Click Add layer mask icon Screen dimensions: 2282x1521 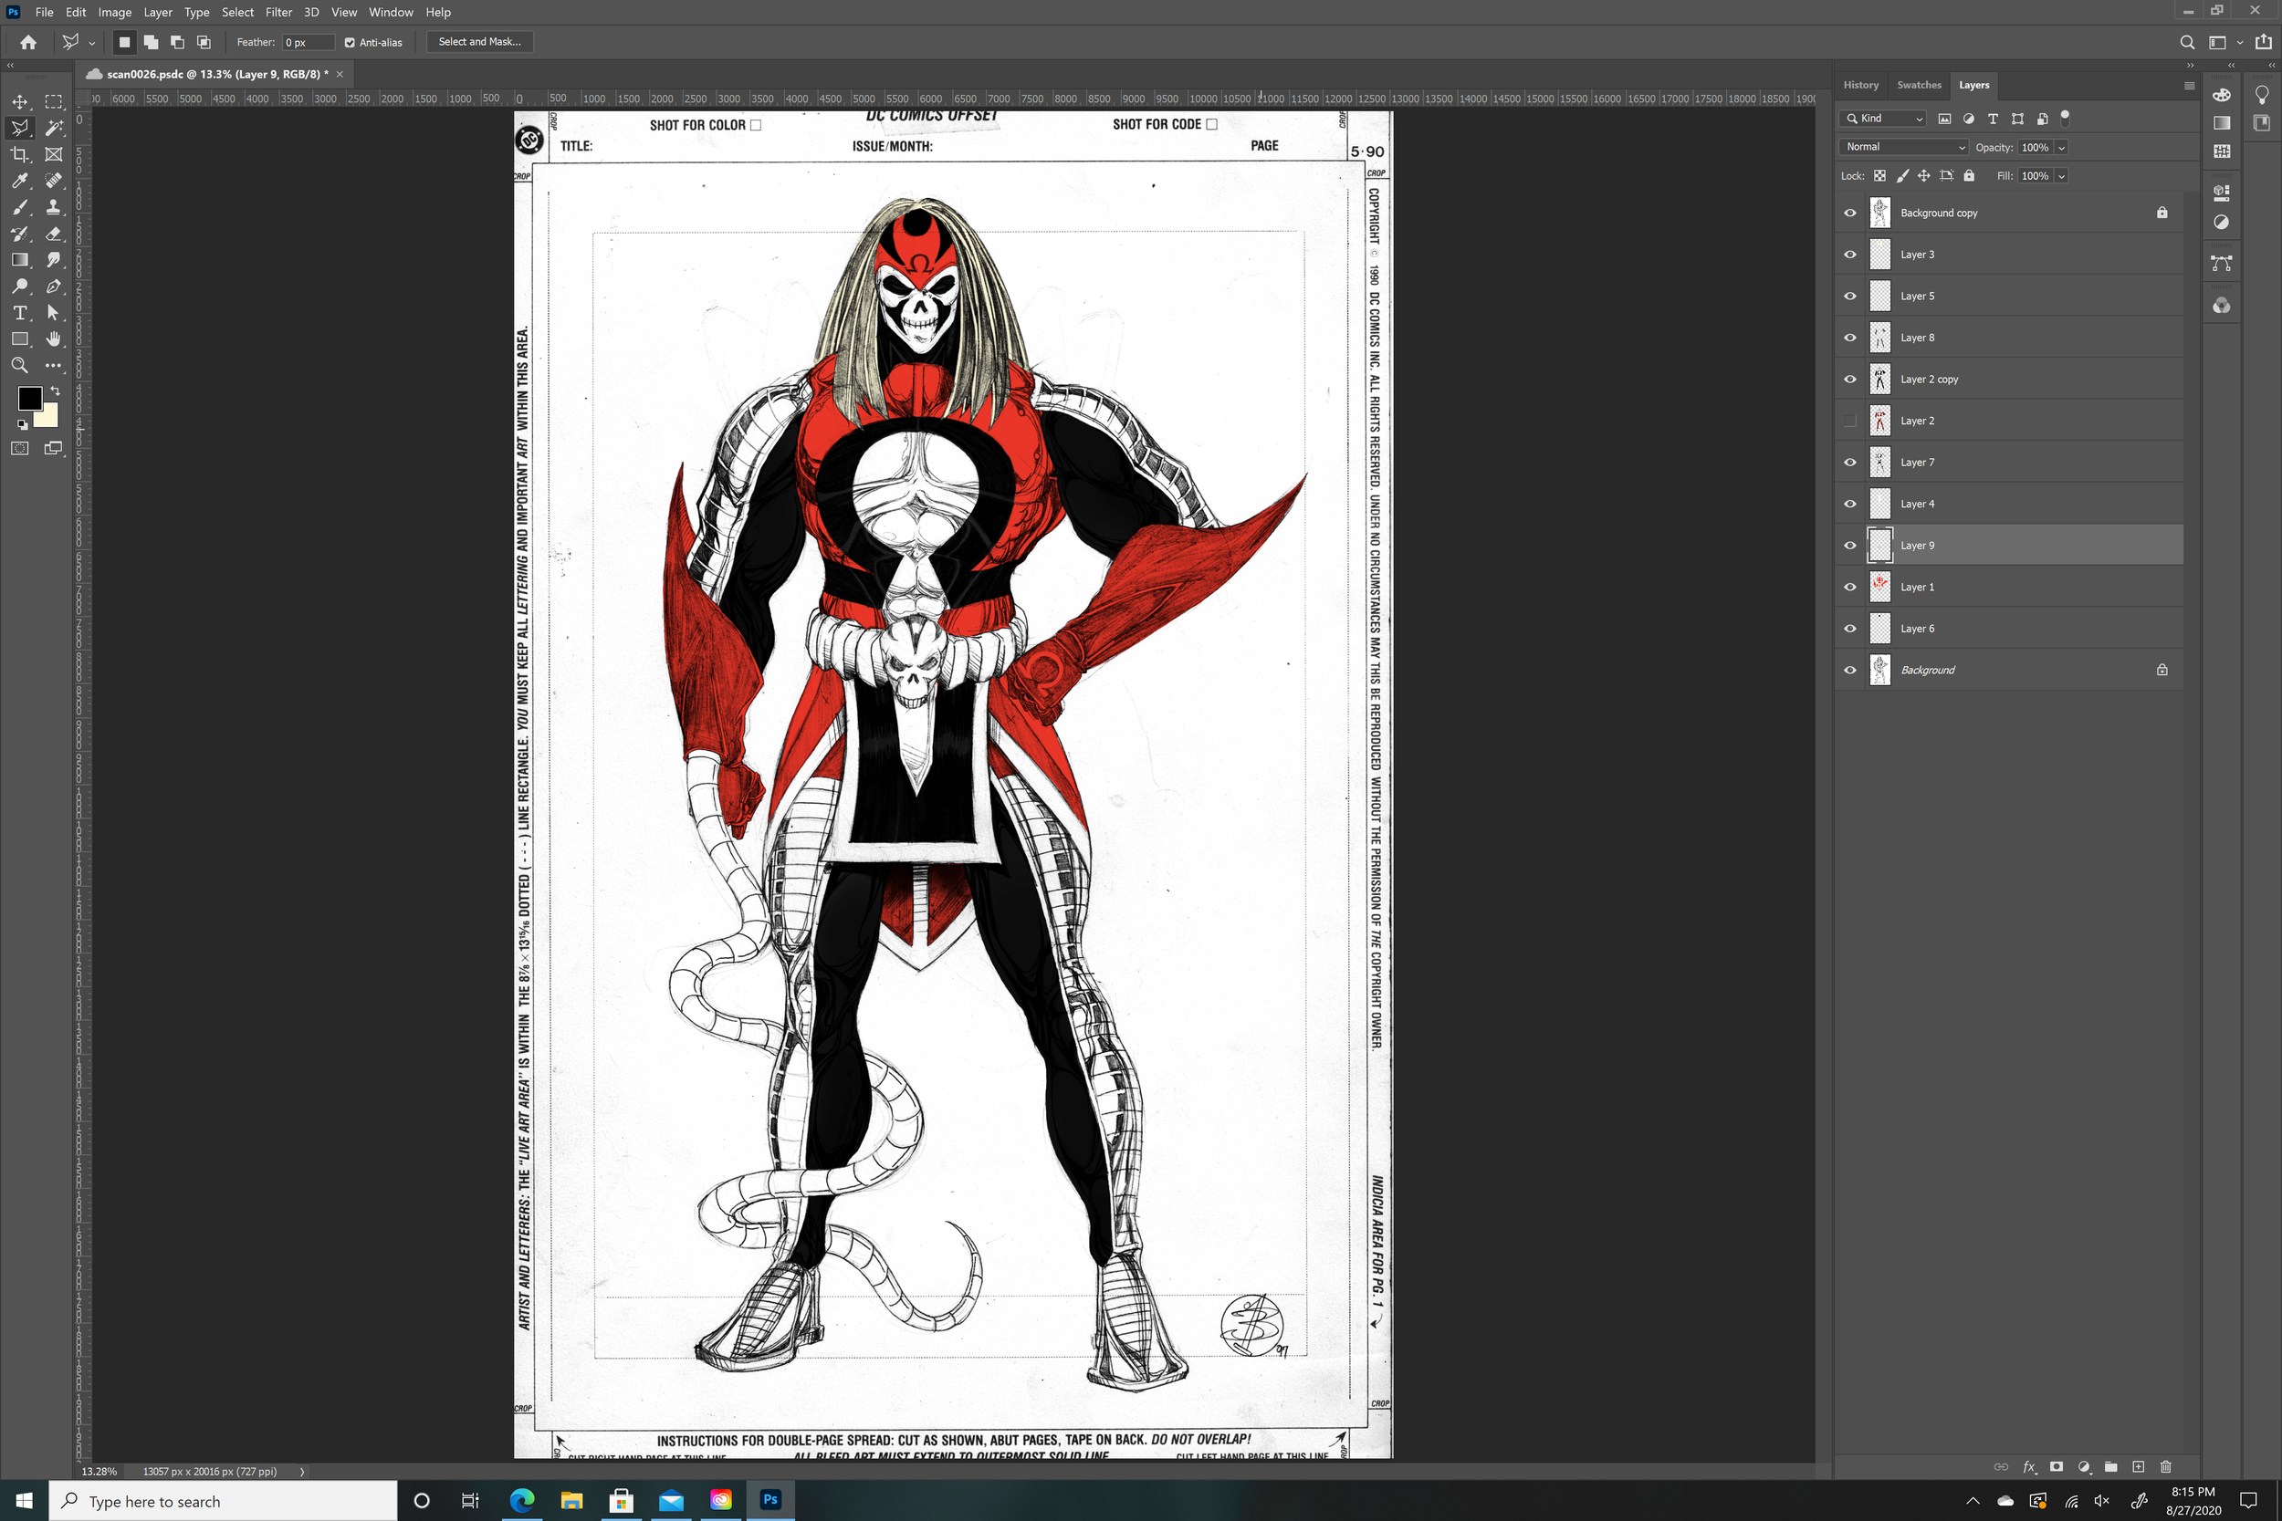tap(2056, 1466)
